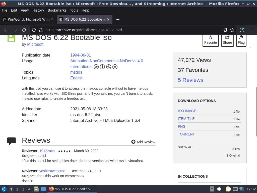This screenshot has width=257, height=193.
Task: Click the update notification tray icon
Action: [x=241, y=189]
